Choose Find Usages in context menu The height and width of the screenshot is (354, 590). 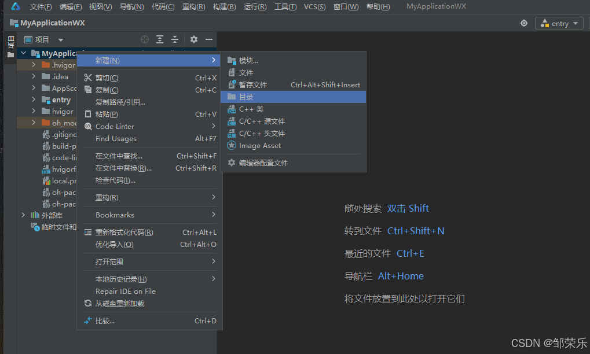tap(150, 139)
